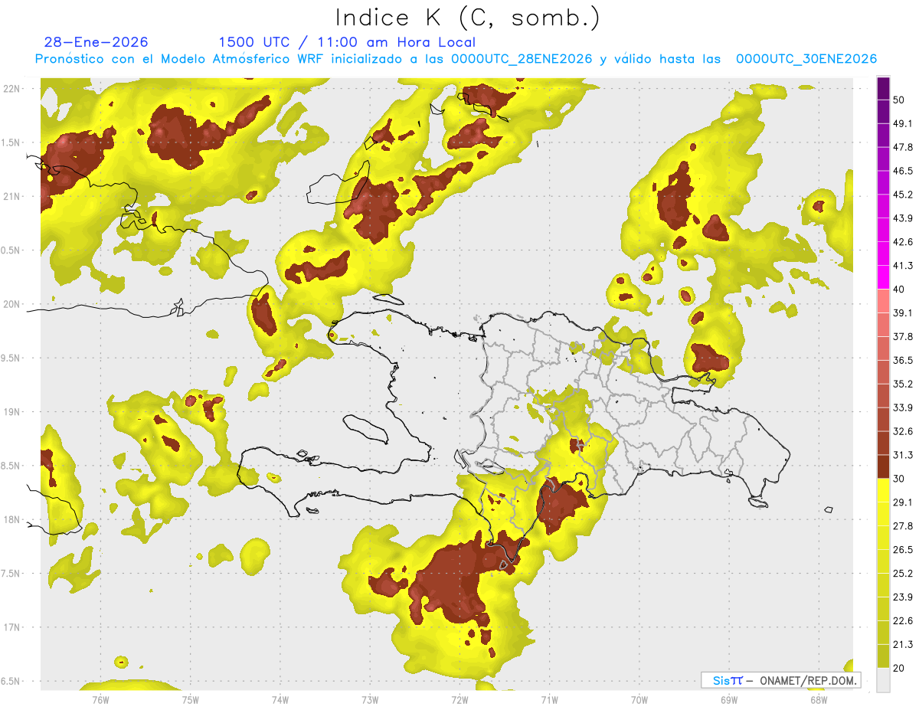Click the "70W" longitude label
The height and width of the screenshot is (710, 919).
639,699
